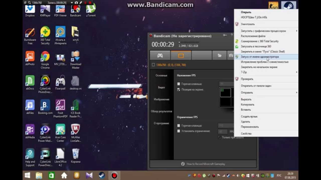Expand 'Запустить с графическим процессором' submenu

click(266, 31)
